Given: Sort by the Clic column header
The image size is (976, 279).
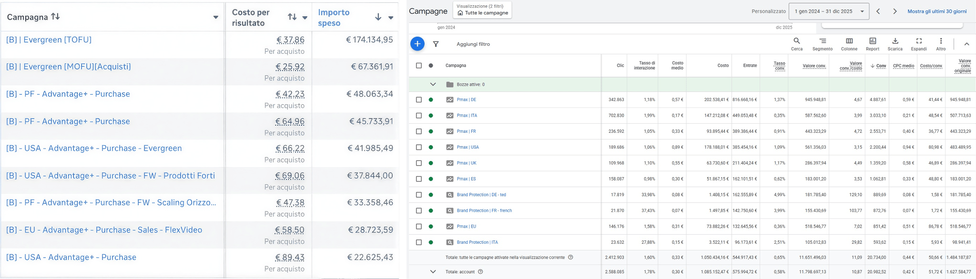Looking at the screenshot, I should [x=620, y=66].
